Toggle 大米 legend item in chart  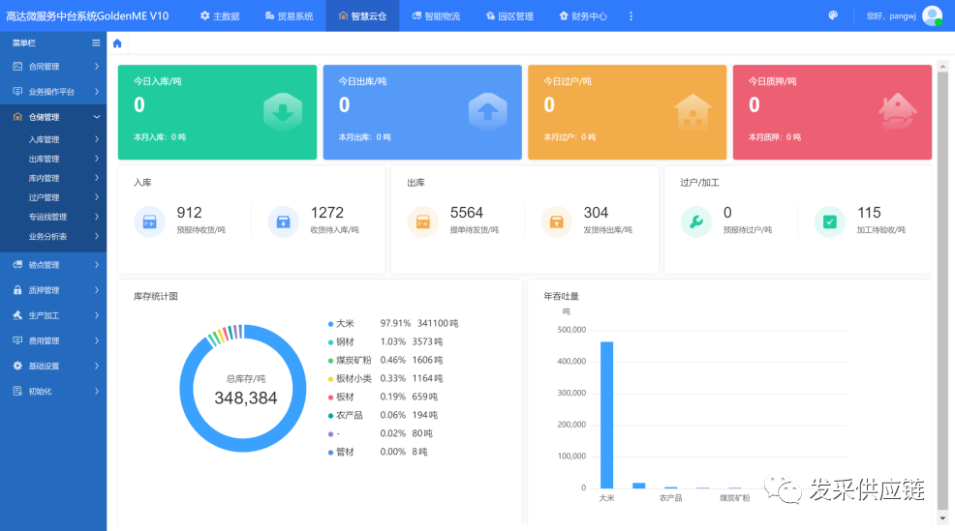(x=341, y=324)
